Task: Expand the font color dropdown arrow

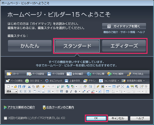Action: [x=96, y=91]
